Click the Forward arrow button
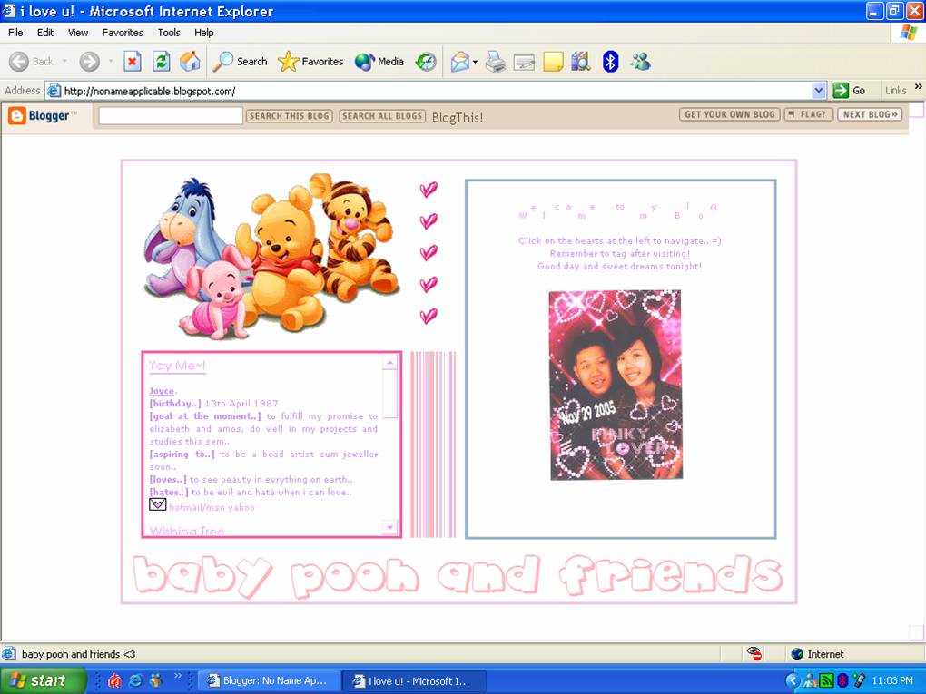Viewport: 926px width, 694px height. coord(89,62)
